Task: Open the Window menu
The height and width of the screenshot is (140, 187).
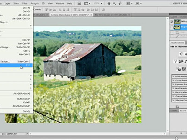Action: pyautogui.click(x=60, y=4)
